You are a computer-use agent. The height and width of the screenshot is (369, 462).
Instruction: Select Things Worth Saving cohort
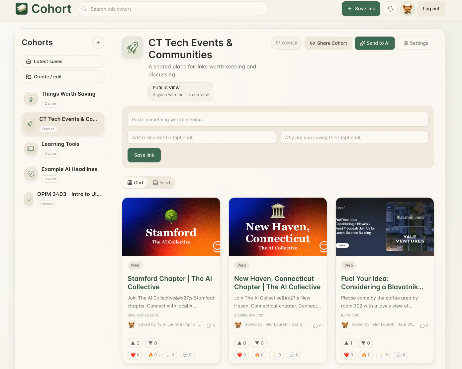pyautogui.click(x=63, y=99)
